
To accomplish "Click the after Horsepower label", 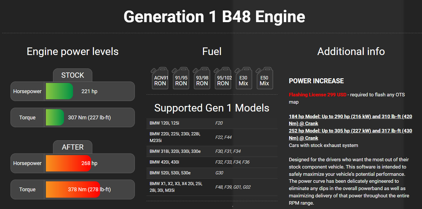I will coord(27,163).
